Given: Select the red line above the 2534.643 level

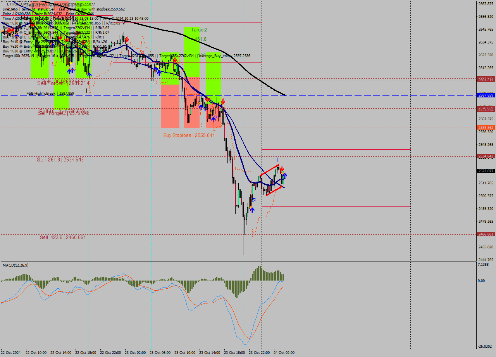Looking at the screenshot, I should pos(336,149).
